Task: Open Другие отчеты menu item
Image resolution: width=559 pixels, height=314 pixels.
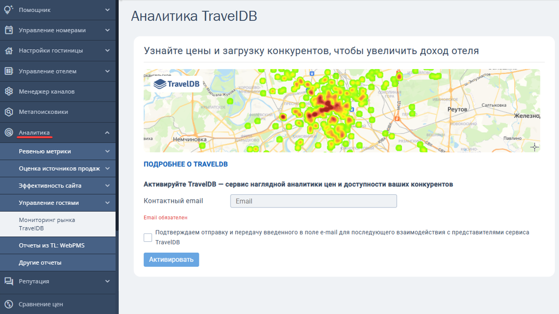Action: click(58, 263)
